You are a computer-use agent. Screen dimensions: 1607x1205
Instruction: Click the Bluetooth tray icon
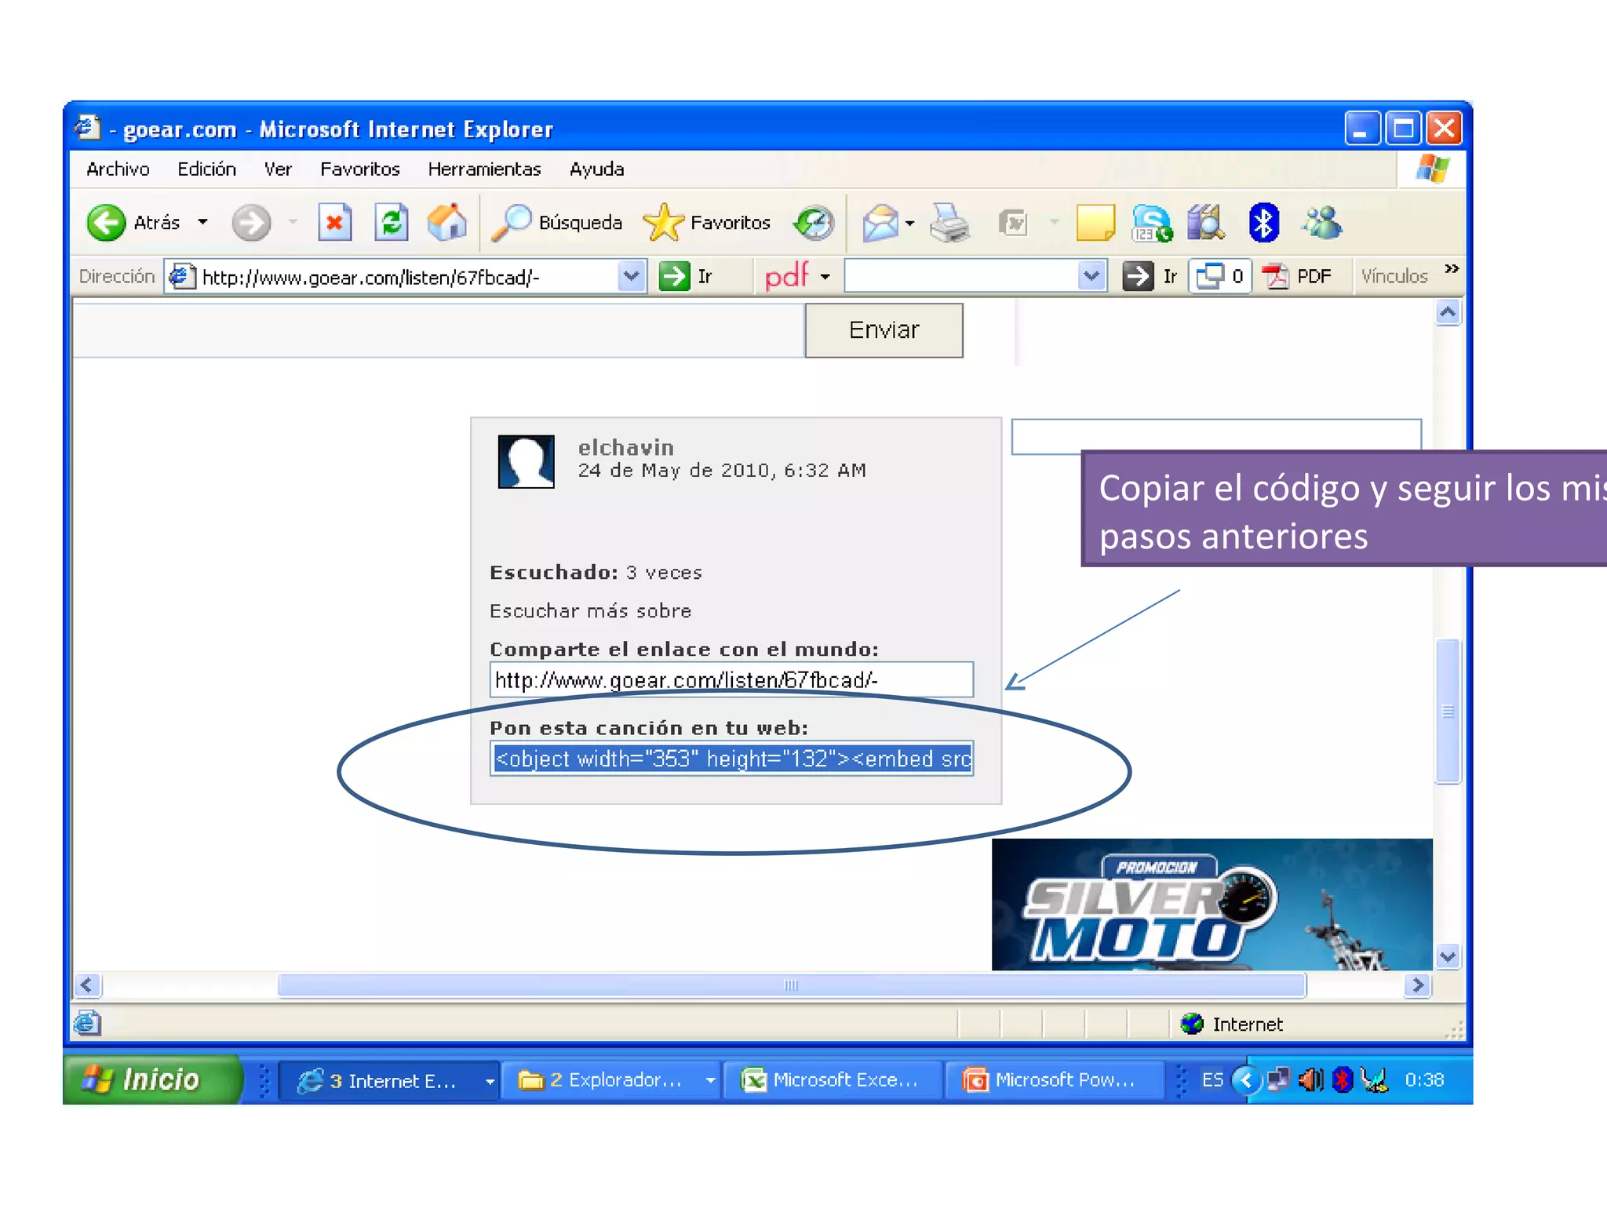point(1343,1079)
